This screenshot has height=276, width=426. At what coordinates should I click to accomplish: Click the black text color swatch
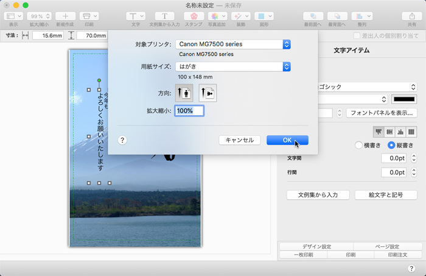[403, 99]
